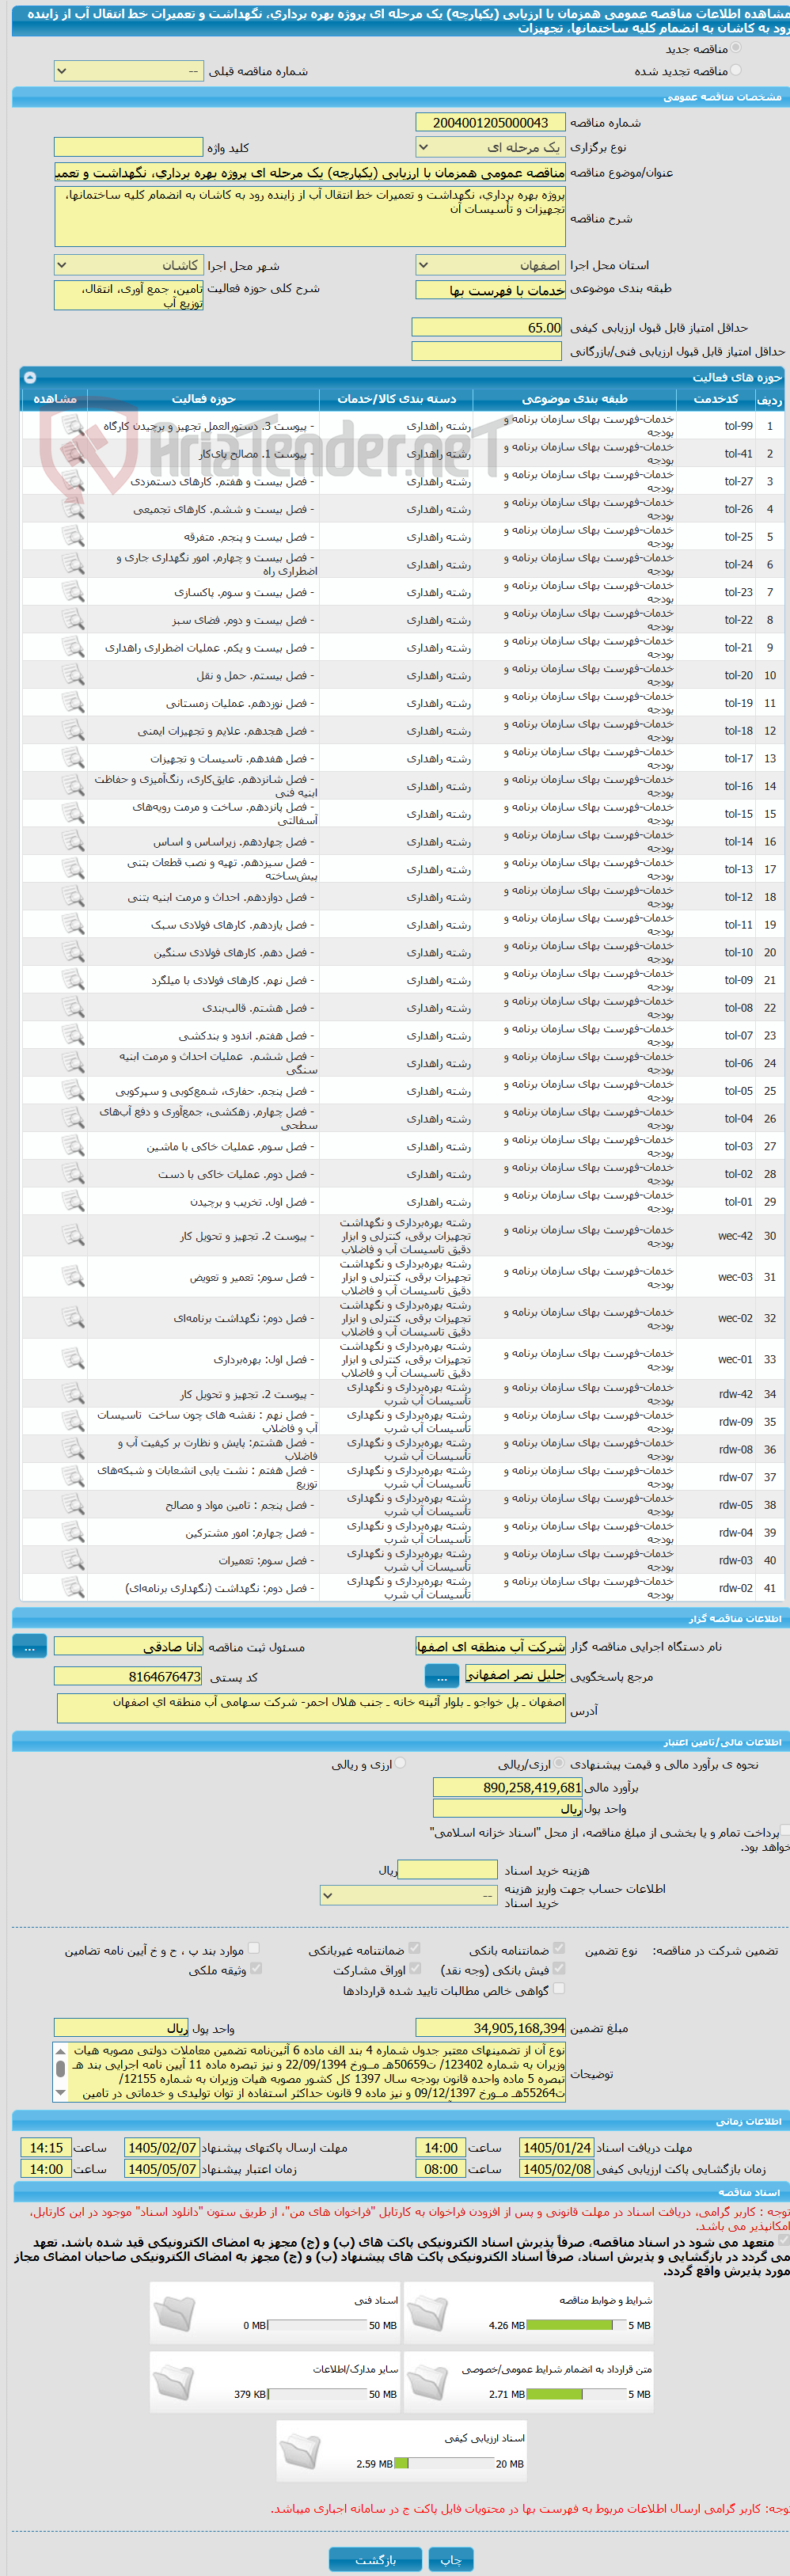This screenshot has width=790, height=2576.
Task: Open view icon for row tol-23
Action: (72, 592)
